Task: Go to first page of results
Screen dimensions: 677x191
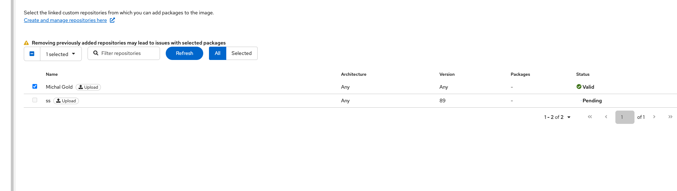Action: 590,117
